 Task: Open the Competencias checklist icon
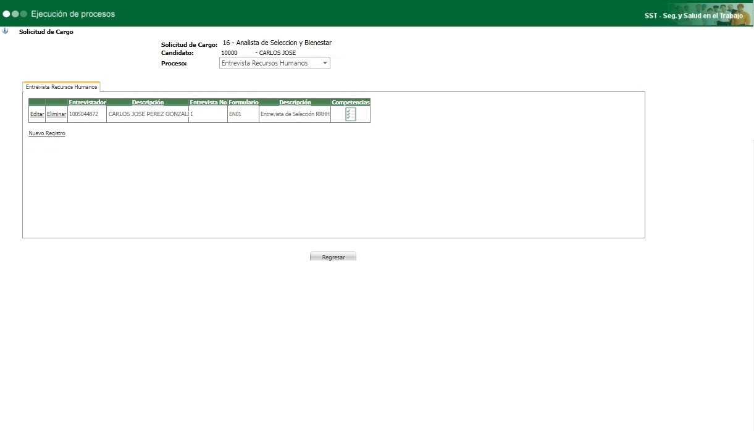[351, 114]
